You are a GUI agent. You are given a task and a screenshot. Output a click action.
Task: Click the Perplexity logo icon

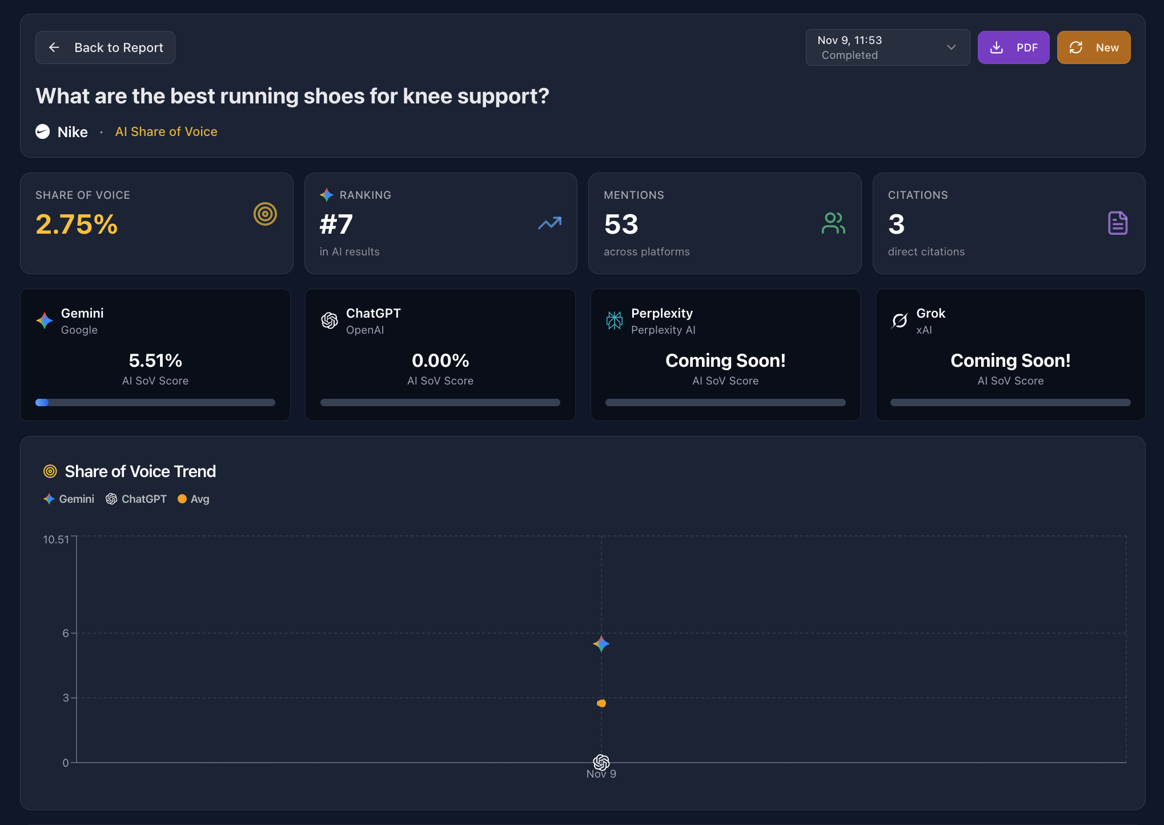tap(615, 321)
